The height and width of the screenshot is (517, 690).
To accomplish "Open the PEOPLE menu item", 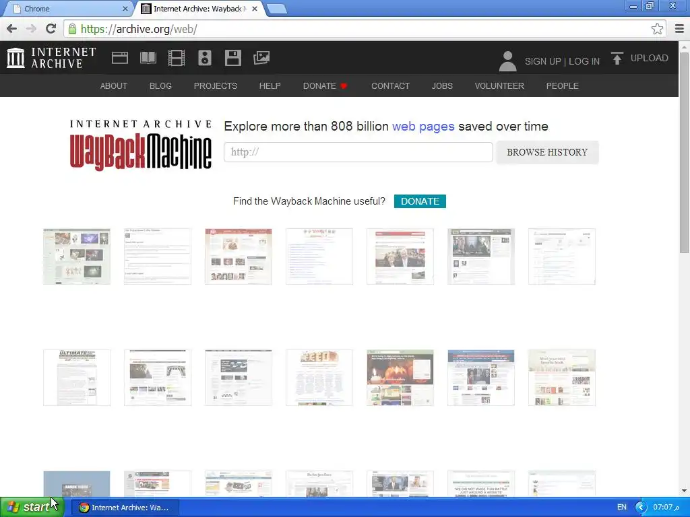I will (x=563, y=86).
